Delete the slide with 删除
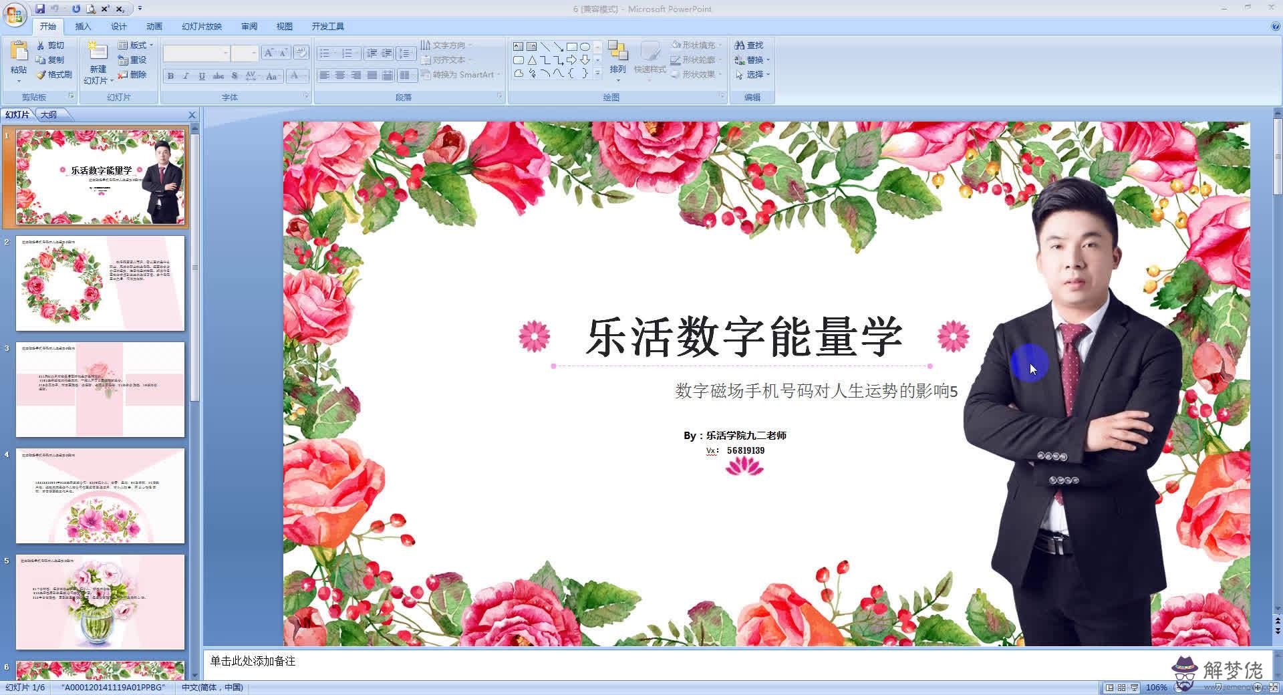This screenshot has height=695, width=1283. [132, 75]
